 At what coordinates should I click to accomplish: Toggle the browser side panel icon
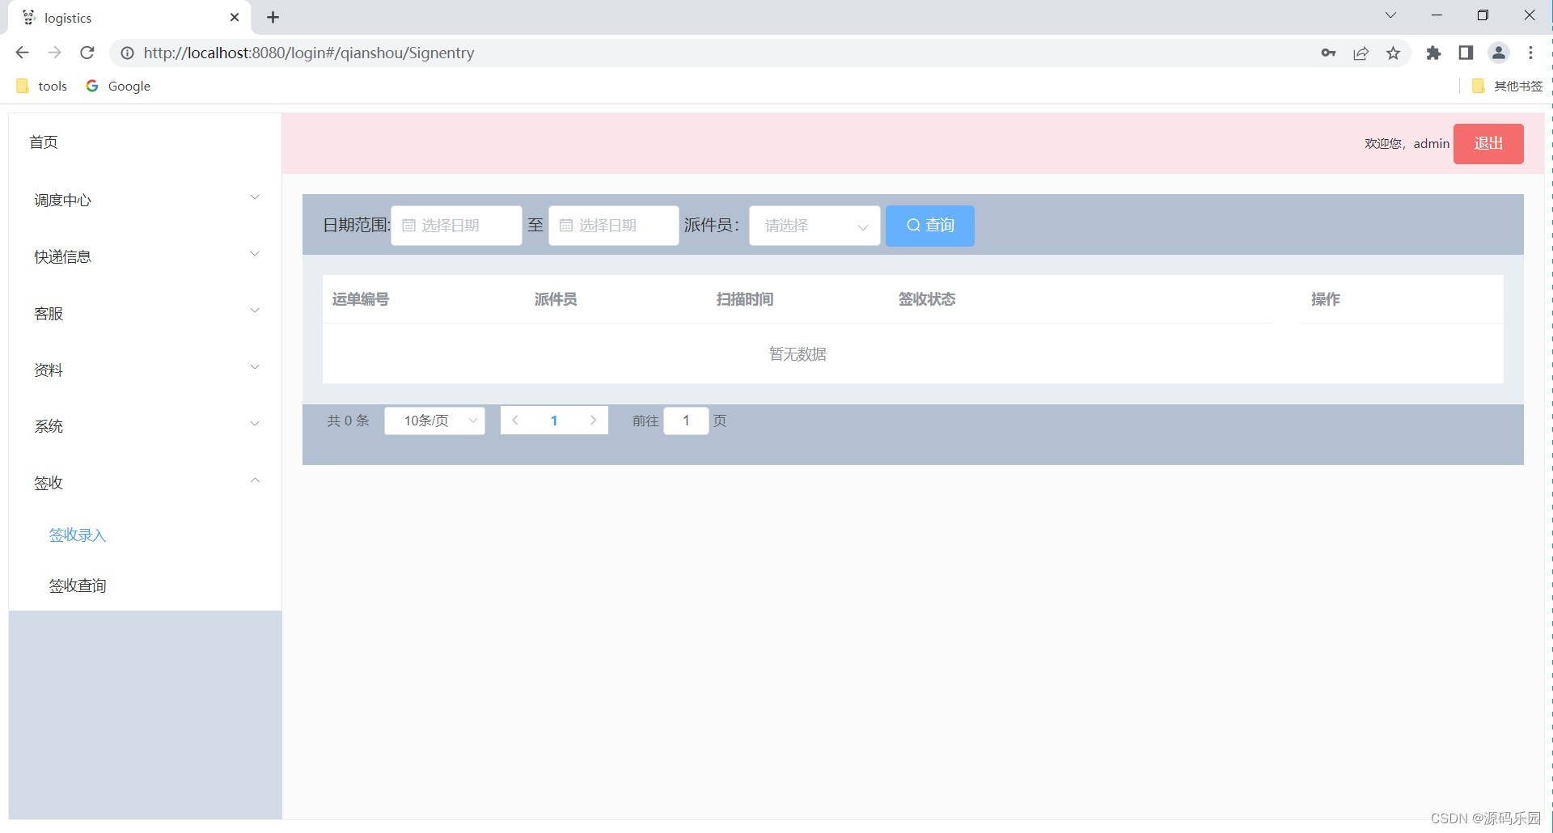click(1466, 53)
